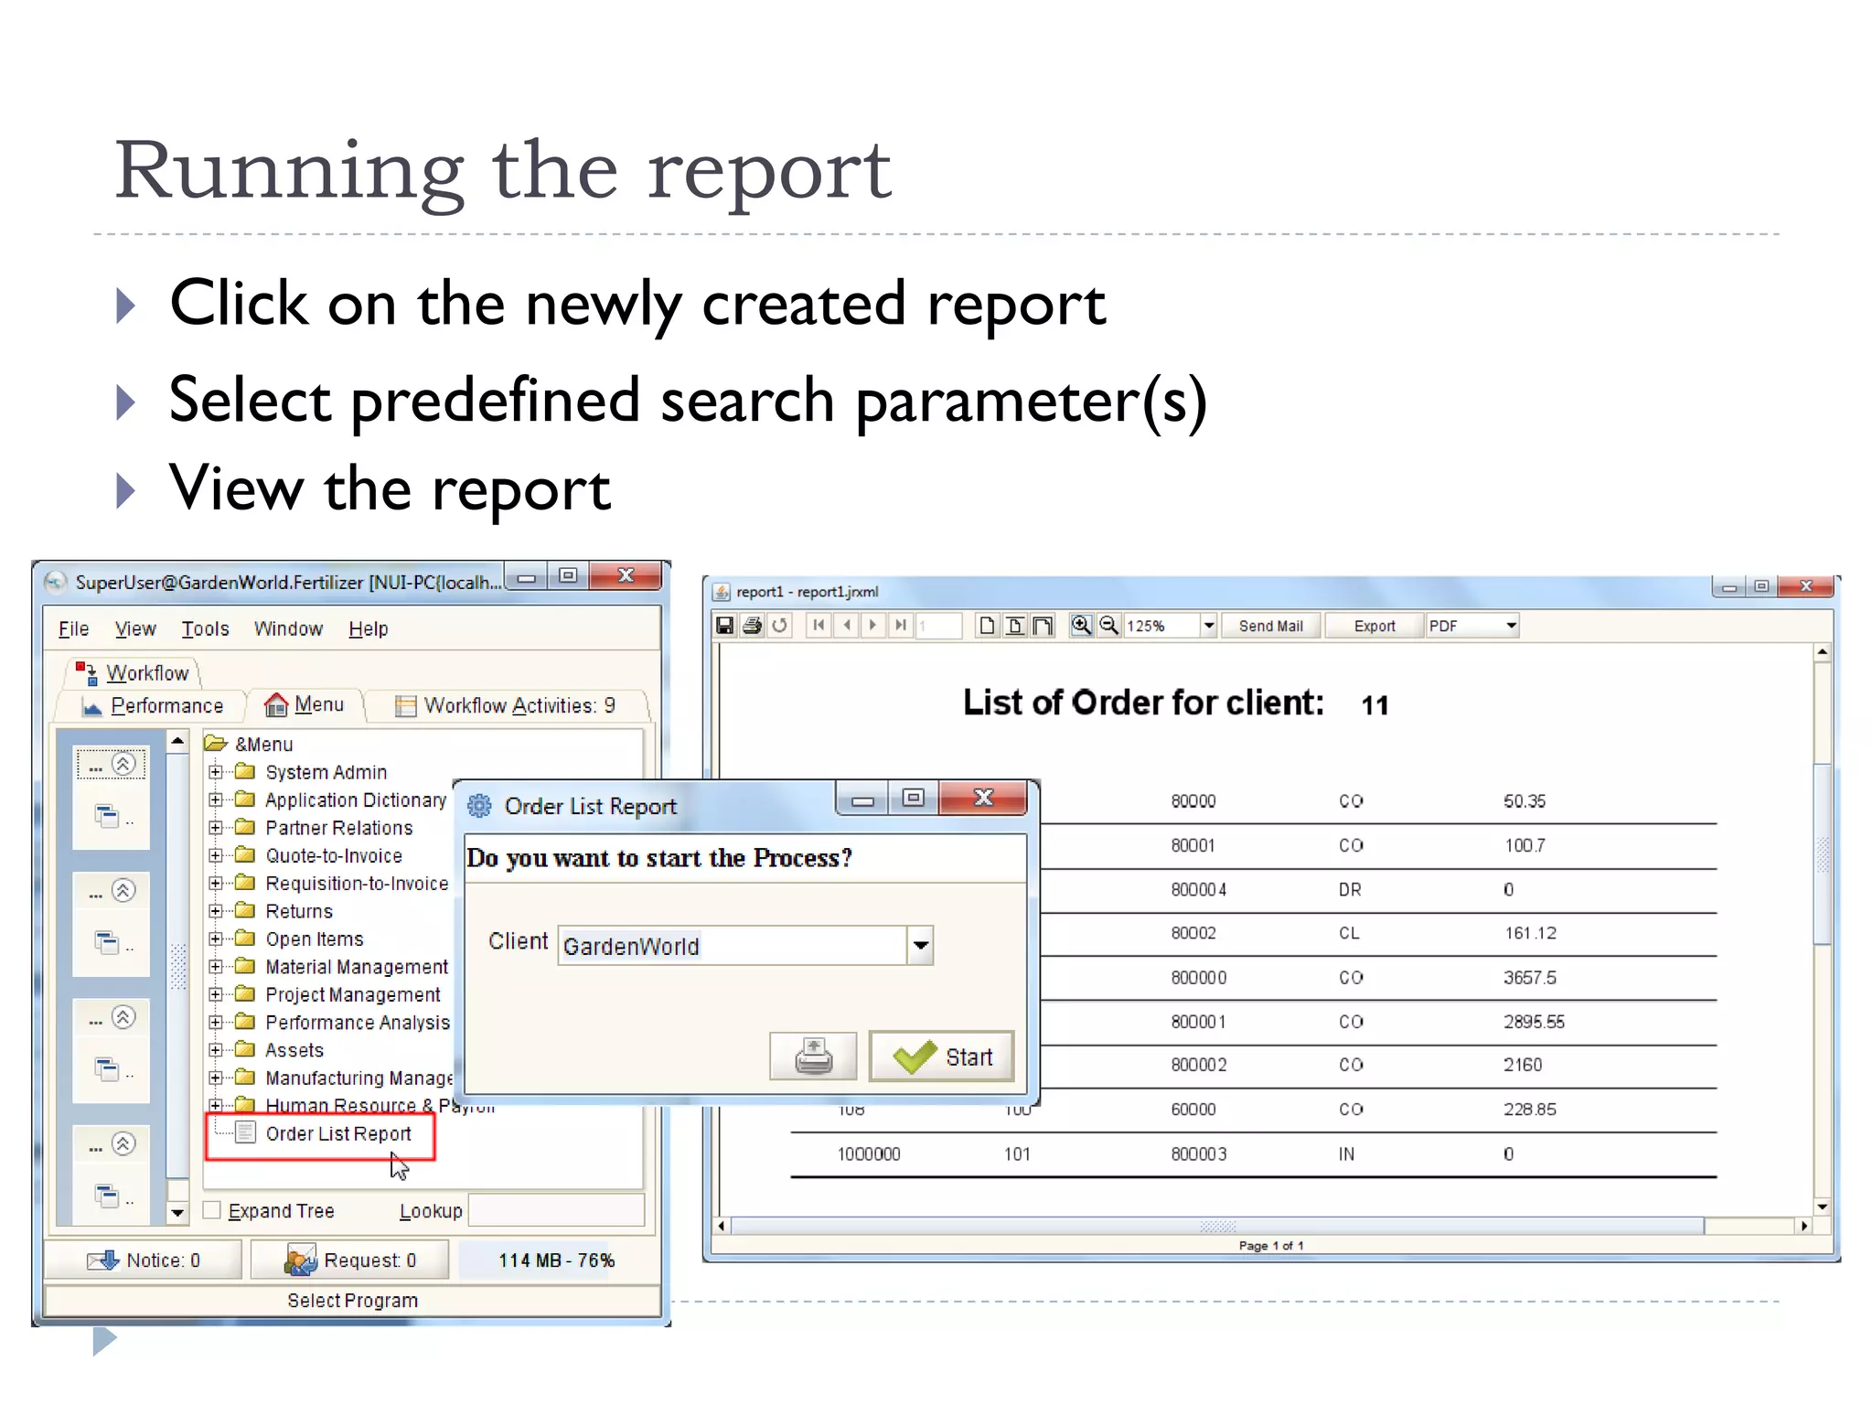Go to the first page of the report
This screenshot has height=1405, width=1873.
point(819,625)
